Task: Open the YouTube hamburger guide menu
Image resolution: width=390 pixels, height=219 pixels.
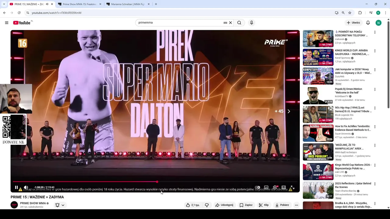Action: 7,23
